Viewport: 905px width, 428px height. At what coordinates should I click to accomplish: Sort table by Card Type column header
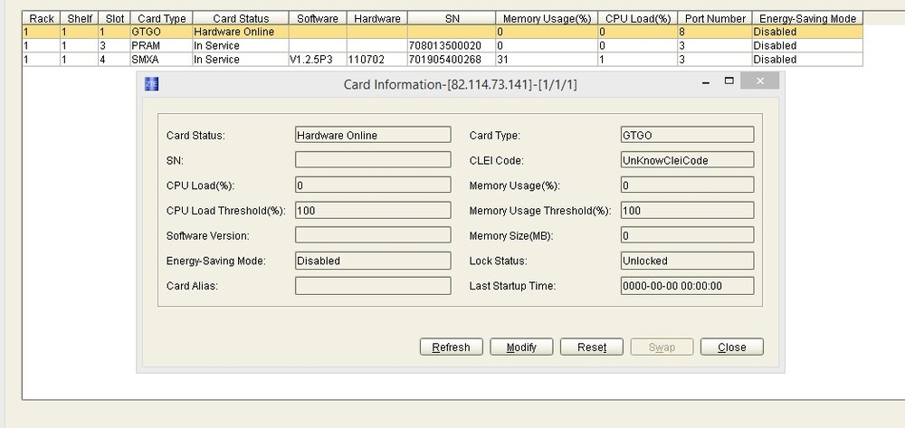pos(159,18)
